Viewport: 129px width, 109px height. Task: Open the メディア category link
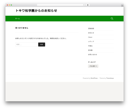91,41
